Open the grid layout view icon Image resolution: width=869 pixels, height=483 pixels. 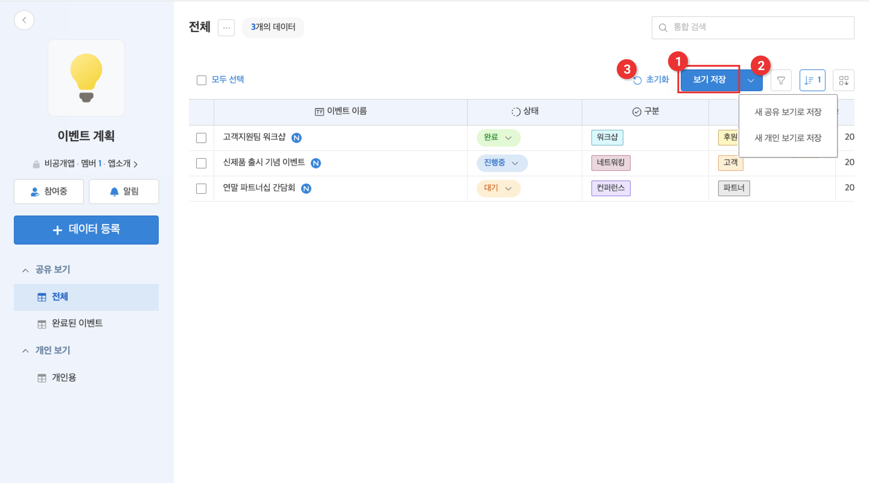(x=843, y=80)
